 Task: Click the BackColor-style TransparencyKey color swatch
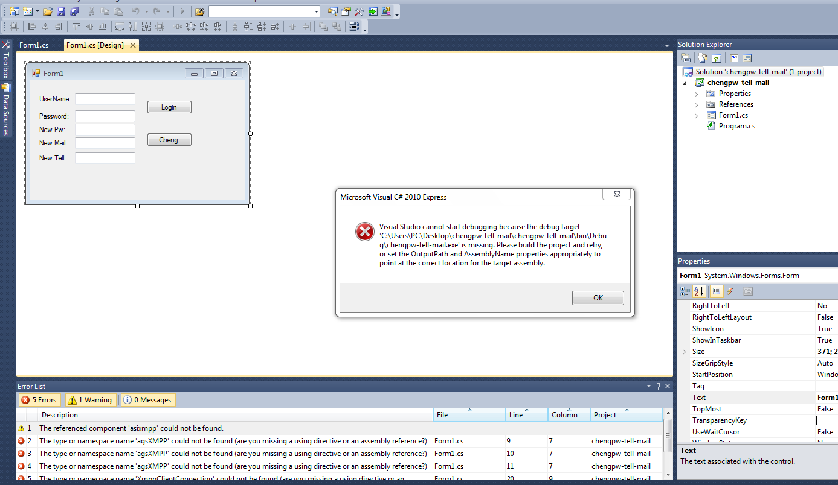click(x=822, y=420)
